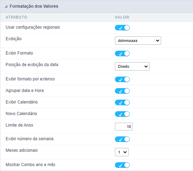This screenshot has height=171, width=193.
Task: Click the Usar configurações regionais label
Action: pos(33,27)
